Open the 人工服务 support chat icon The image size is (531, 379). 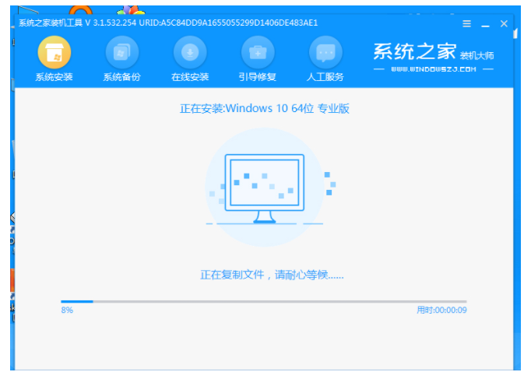coord(325,53)
